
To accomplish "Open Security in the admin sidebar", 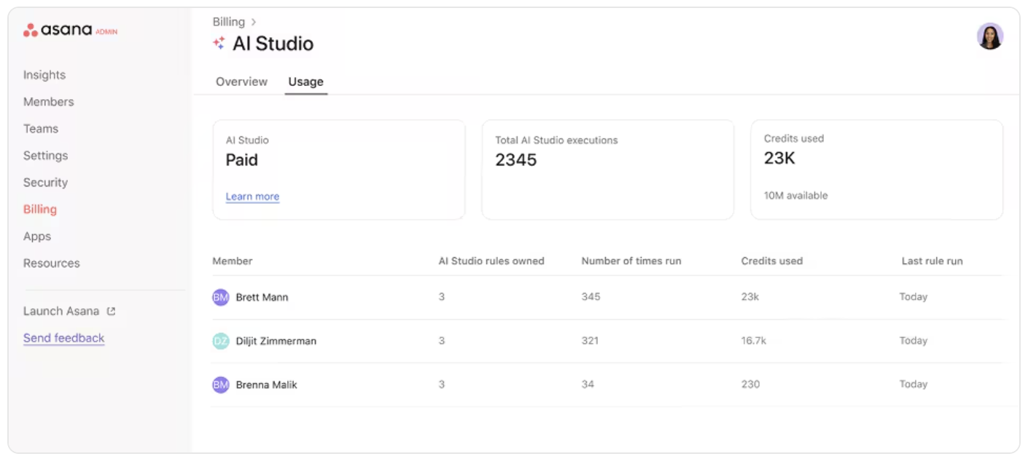I will point(45,183).
